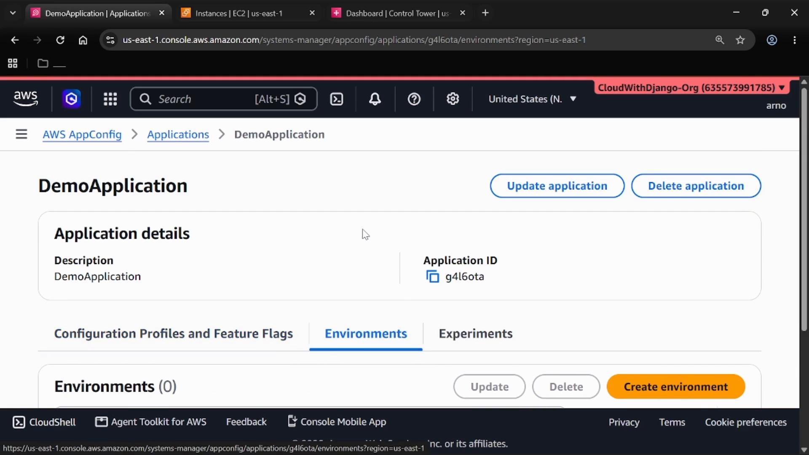This screenshot has height=455, width=809.
Task: Click the page vertical scrollbar
Action: pyautogui.click(x=804, y=209)
